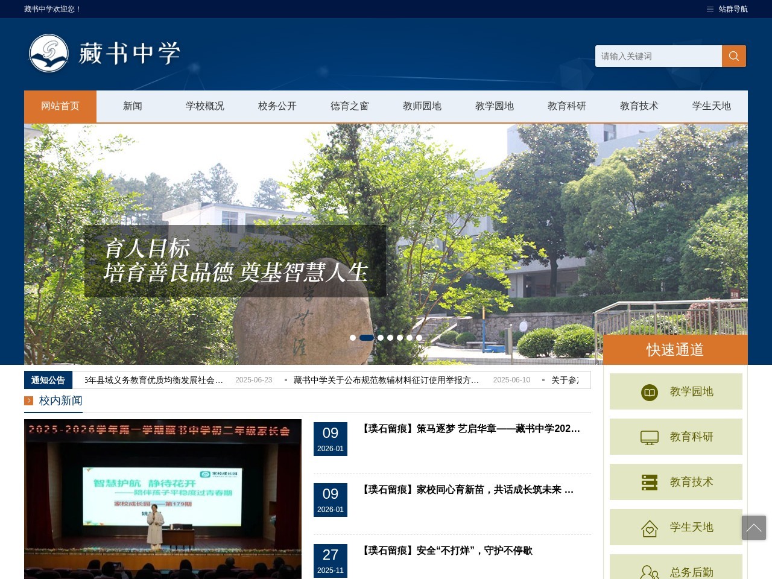Click the people icon beside 总务后勤

649,572
